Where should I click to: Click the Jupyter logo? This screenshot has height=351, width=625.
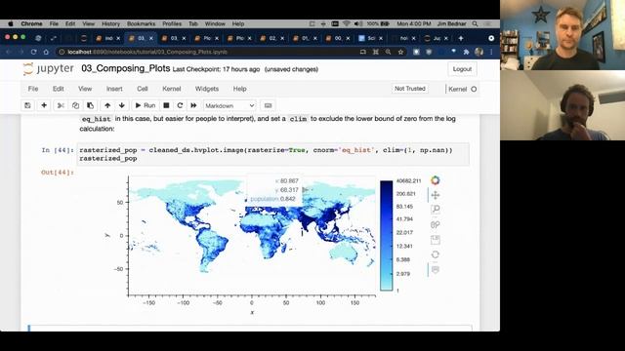[x=48, y=69]
